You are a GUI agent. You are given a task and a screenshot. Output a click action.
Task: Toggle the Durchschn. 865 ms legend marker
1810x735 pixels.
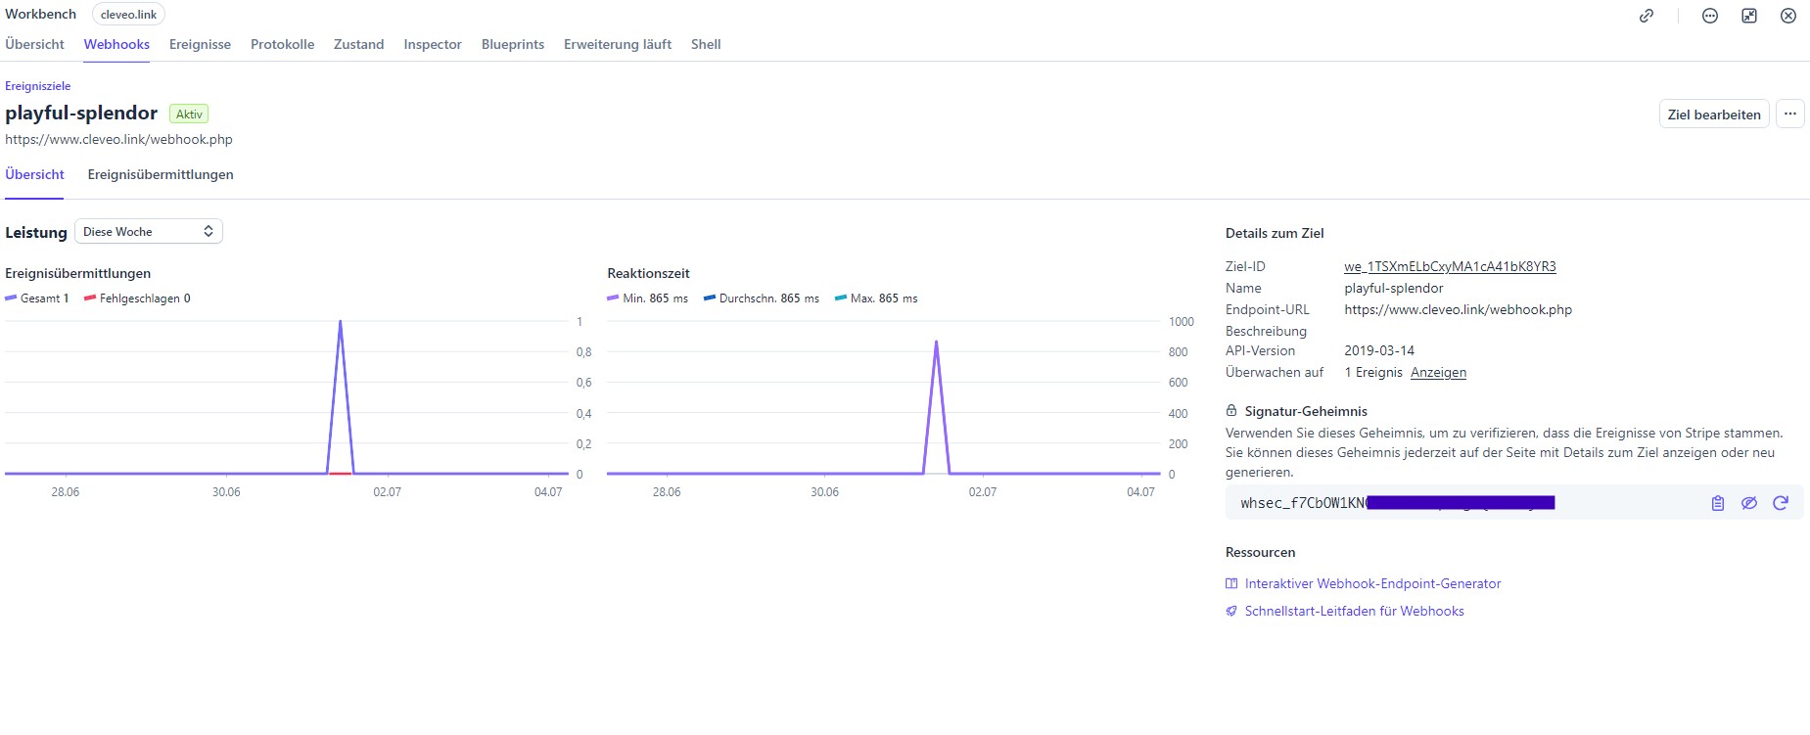(710, 299)
